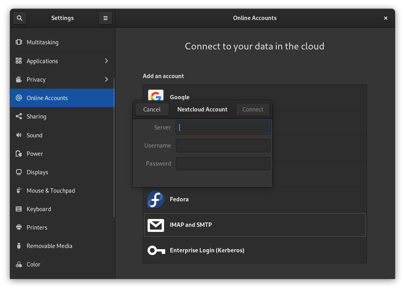Screen dimensions: 405x290
Task: Focus the Server input field
Action: (x=223, y=127)
